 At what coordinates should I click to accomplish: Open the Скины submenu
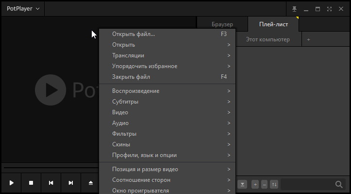point(167,144)
